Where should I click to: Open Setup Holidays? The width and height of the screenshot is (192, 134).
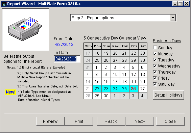[x=168, y=95]
